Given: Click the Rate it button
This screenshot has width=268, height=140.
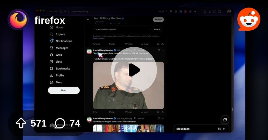Looking at the screenshot, I should coord(157,30).
